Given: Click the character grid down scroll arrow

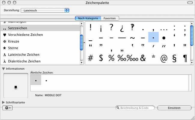Looking at the screenshot, I should click(192, 63).
